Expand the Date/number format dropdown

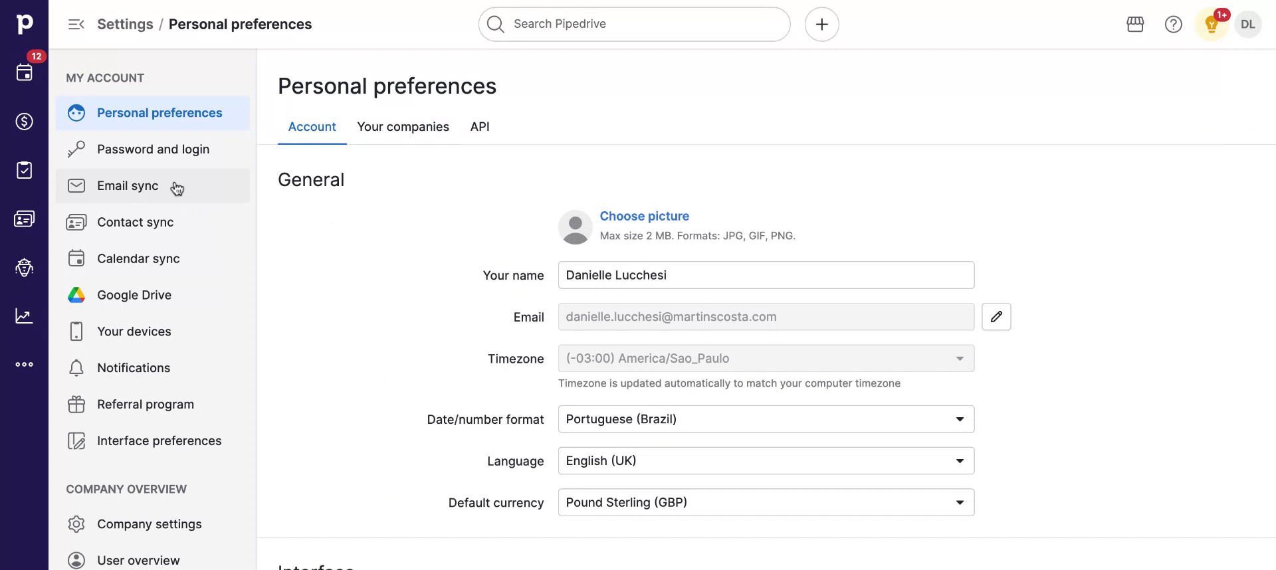[x=766, y=419]
